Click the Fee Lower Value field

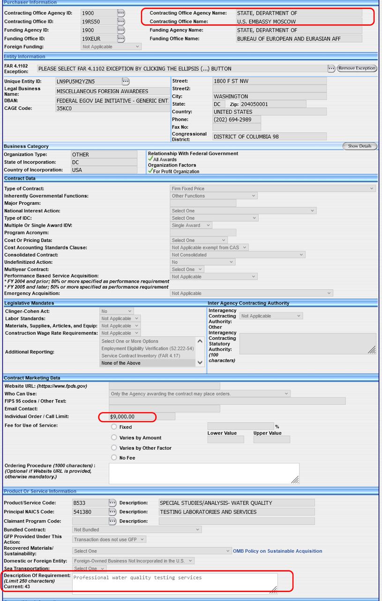click(226, 439)
